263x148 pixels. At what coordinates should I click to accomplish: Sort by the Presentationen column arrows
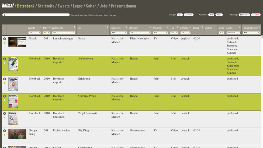[x=259, y=27]
